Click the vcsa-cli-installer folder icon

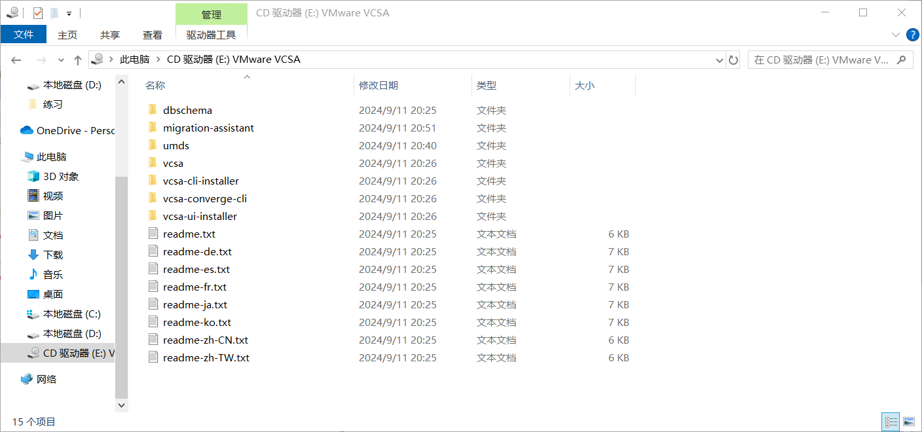(153, 181)
